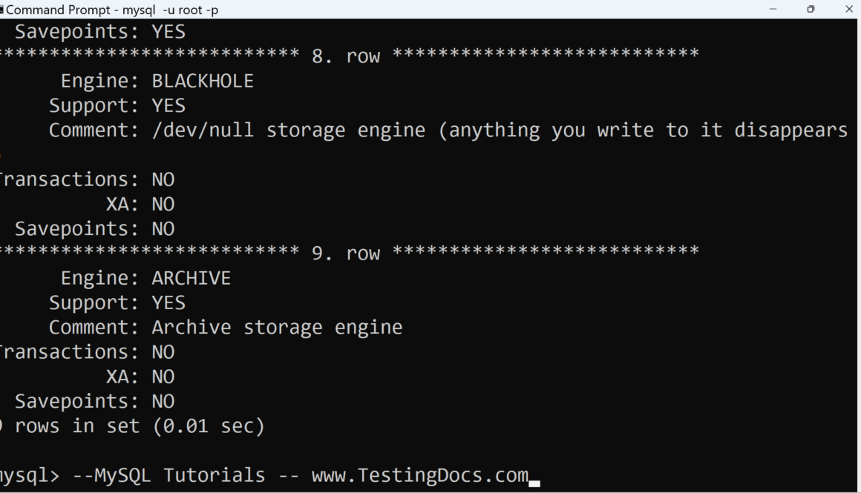861x493 pixels.
Task: Click the "Command Prompt - mysql" window title
Action: (112, 10)
